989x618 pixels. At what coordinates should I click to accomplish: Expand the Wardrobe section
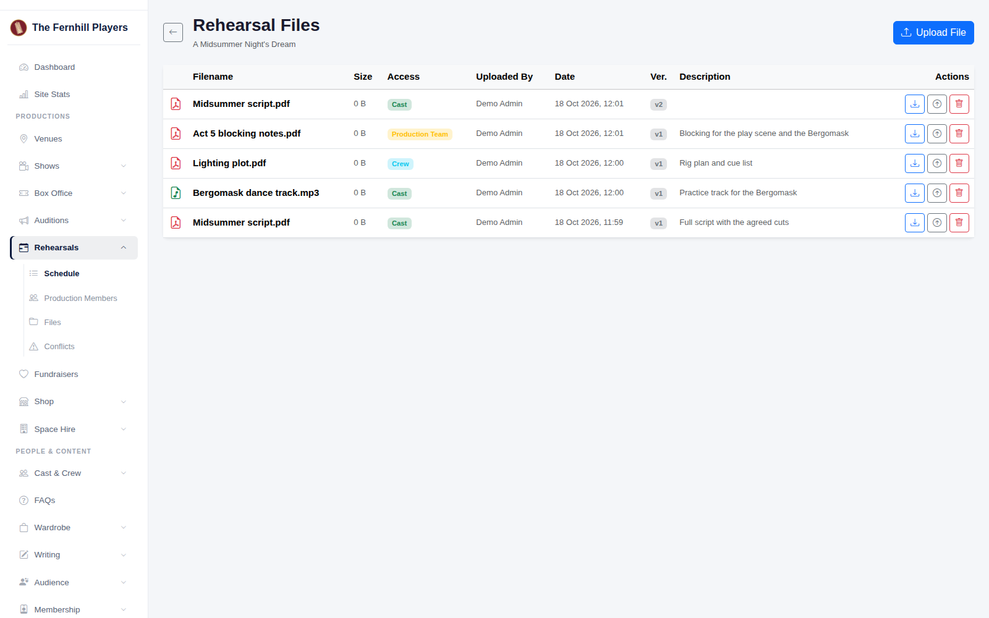74,528
